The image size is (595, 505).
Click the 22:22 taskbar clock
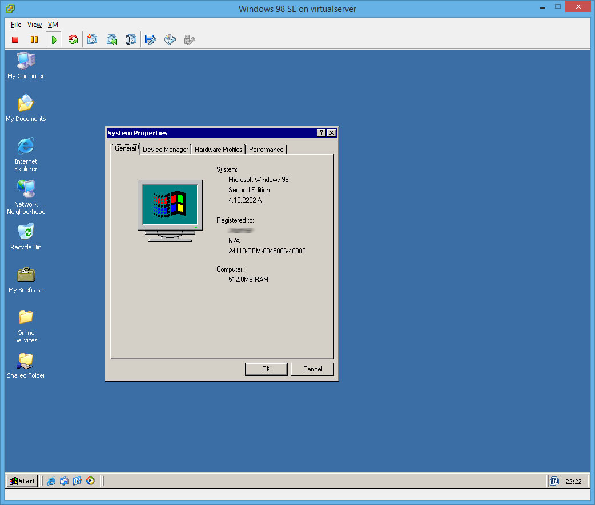(x=573, y=482)
